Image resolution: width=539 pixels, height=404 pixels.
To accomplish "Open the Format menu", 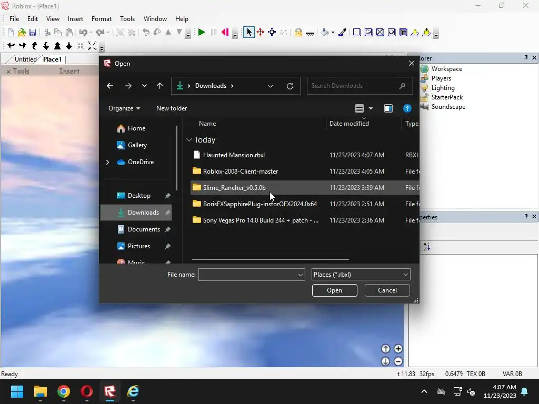I will (102, 19).
